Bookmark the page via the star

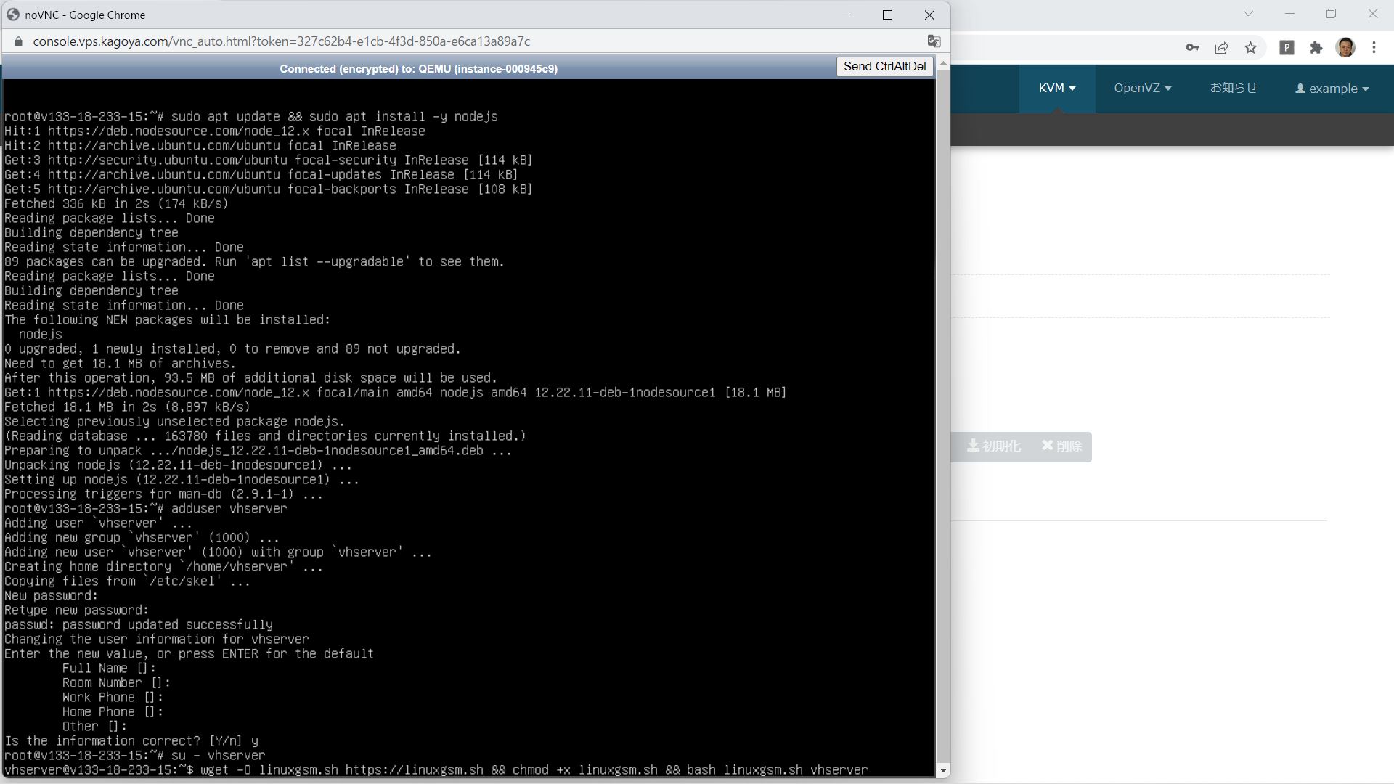(1250, 47)
